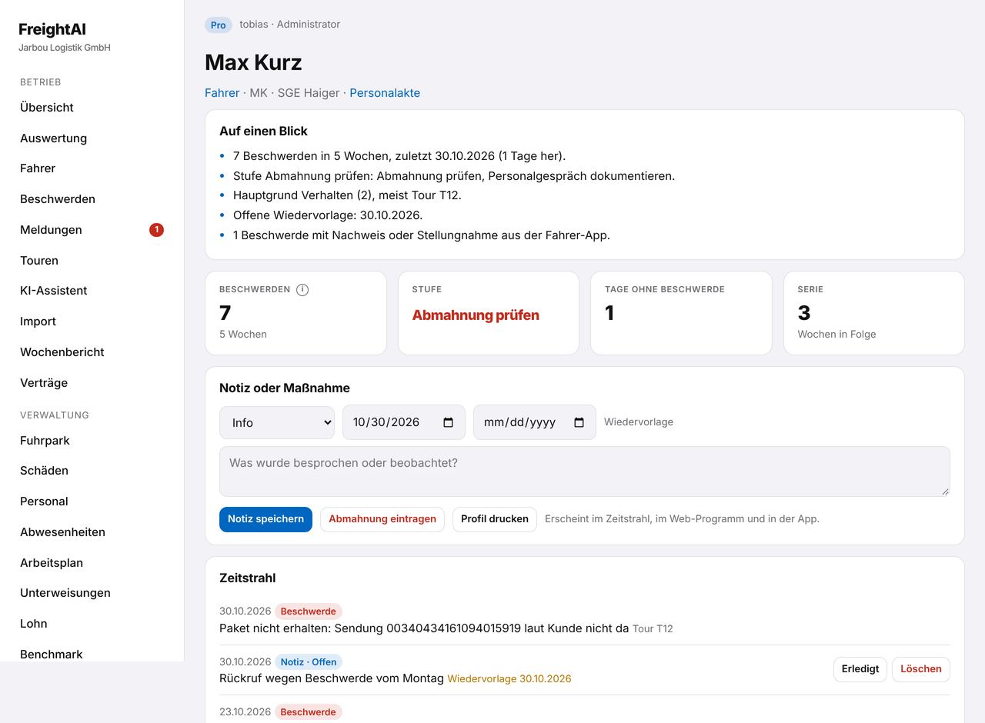Follow the Fahrer breadcrumb link

[222, 93]
